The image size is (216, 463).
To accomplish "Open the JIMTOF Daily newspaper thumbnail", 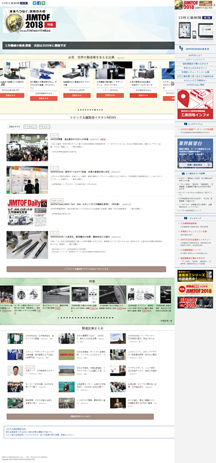I will click(x=27, y=213).
